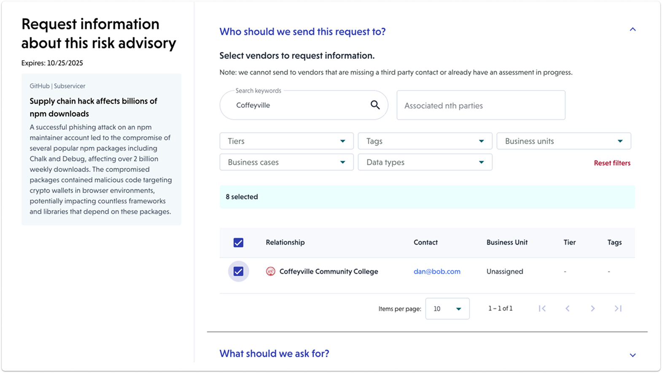Click 'Supply chain hack affects billions' advisory title
The height and width of the screenshot is (373, 662).
pos(93,107)
